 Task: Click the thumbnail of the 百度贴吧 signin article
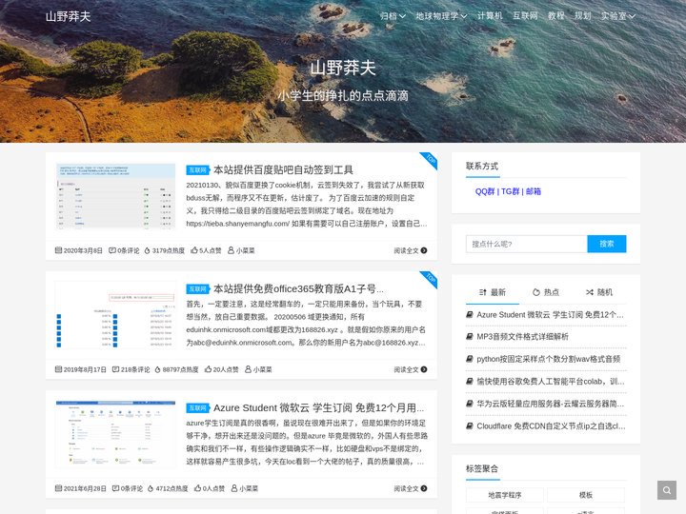pos(115,196)
